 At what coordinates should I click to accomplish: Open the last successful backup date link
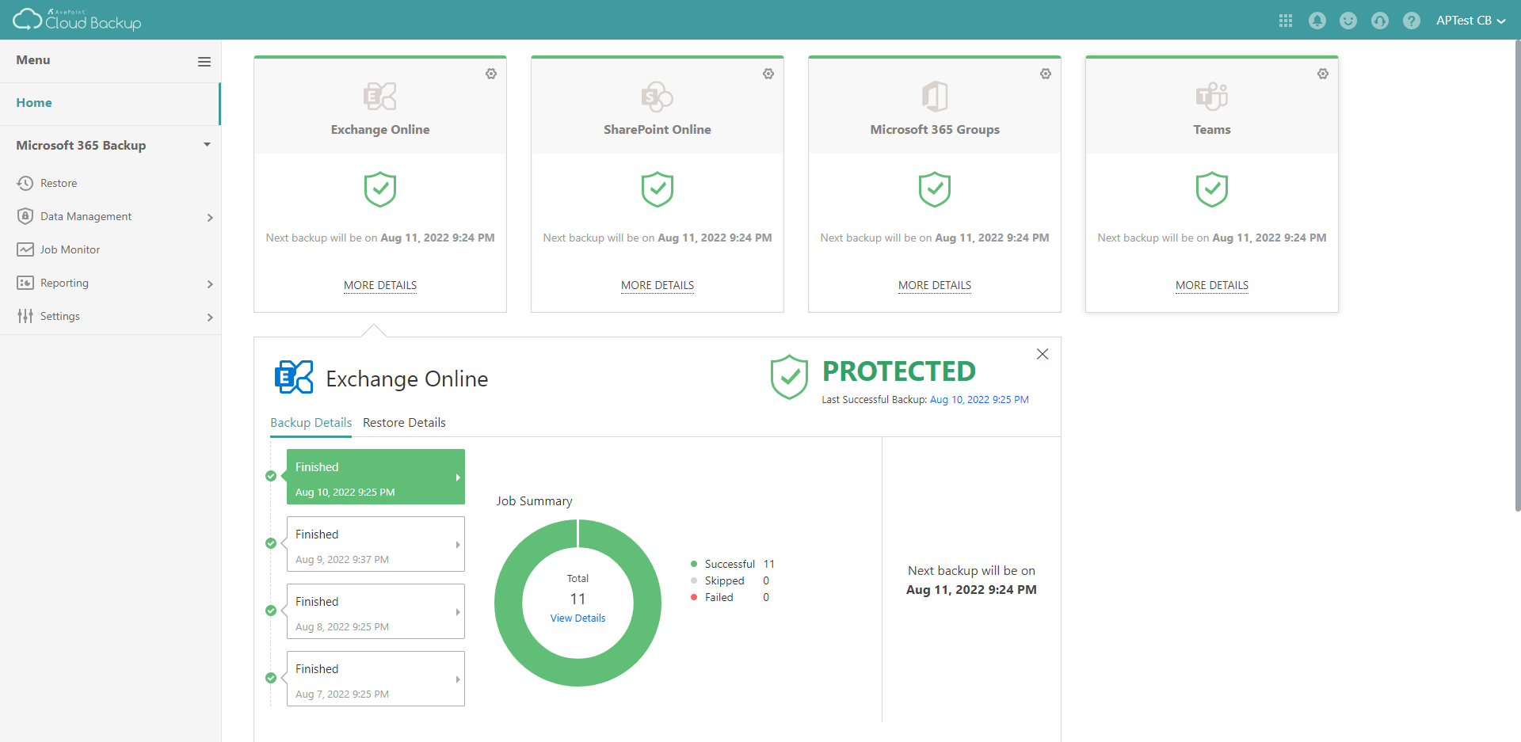(979, 400)
